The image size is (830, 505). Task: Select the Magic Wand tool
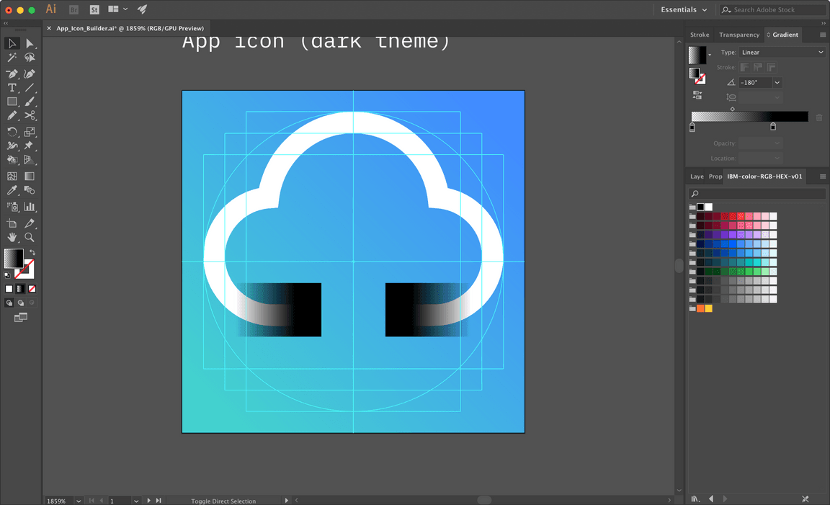[12, 56]
